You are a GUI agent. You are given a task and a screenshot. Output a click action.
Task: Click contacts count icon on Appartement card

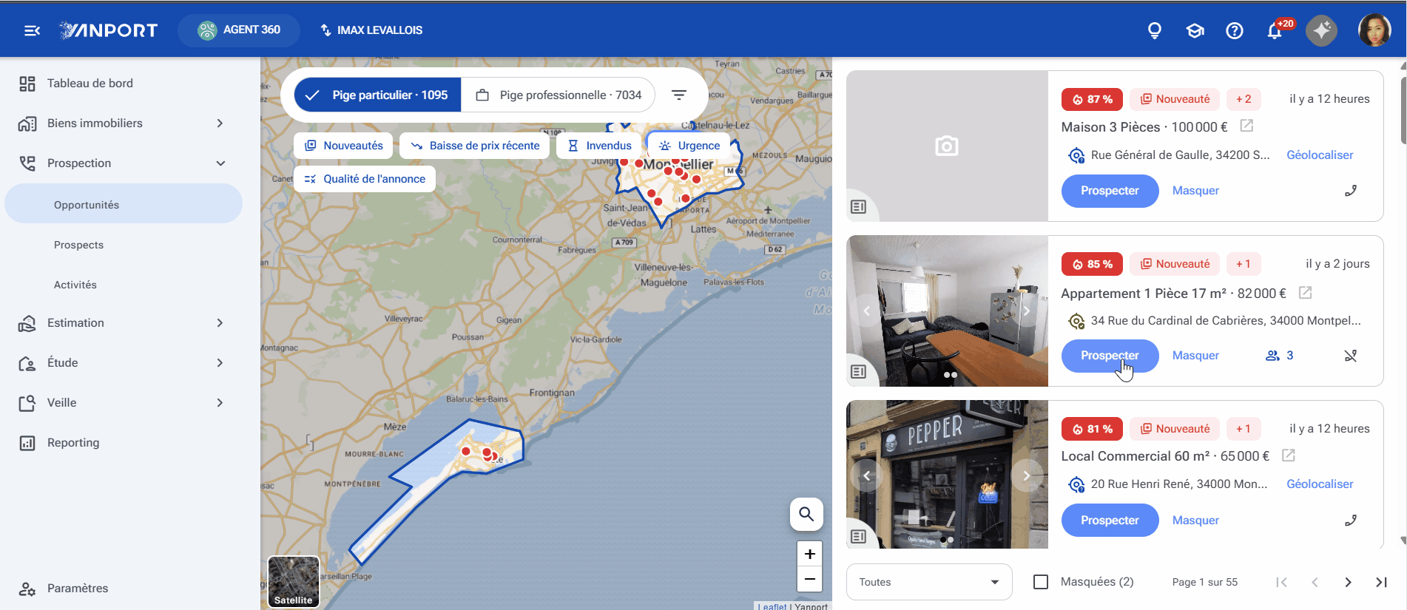tap(1279, 356)
